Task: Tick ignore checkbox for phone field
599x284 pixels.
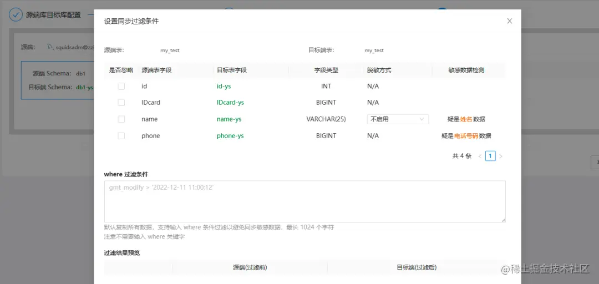Action: click(x=121, y=136)
